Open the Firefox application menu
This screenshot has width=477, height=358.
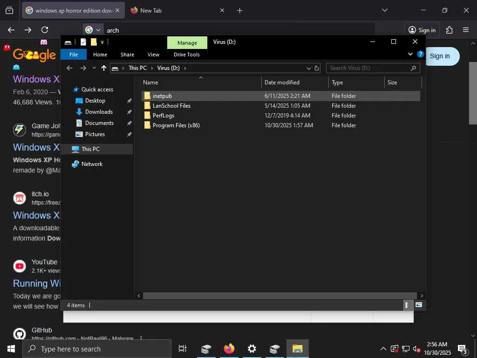coord(466,30)
